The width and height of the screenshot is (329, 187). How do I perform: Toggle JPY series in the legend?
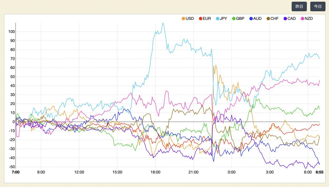pyautogui.click(x=222, y=18)
